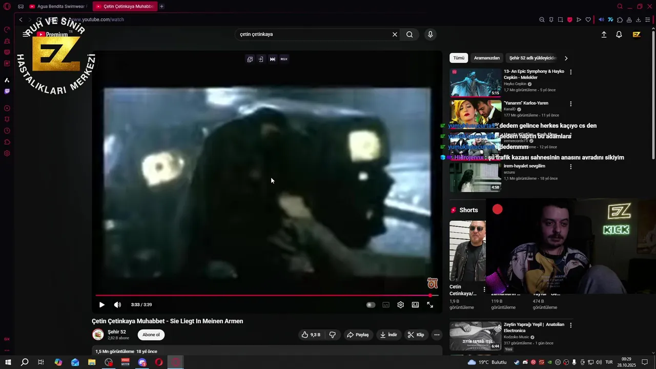Zoom out with toolbar magnifier
Screen dimensions: 656x369
[x=542, y=19]
